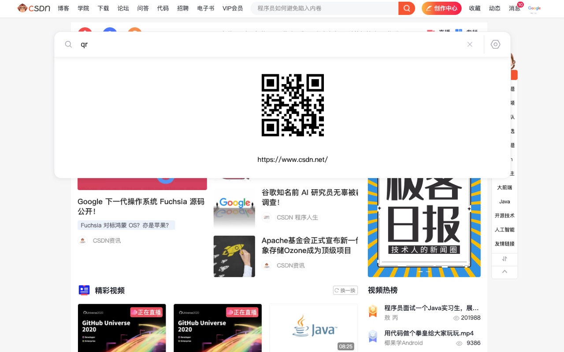Open 程序员面试一个Java实习生 video link
This screenshot has height=352, width=564.
point(431,308)
